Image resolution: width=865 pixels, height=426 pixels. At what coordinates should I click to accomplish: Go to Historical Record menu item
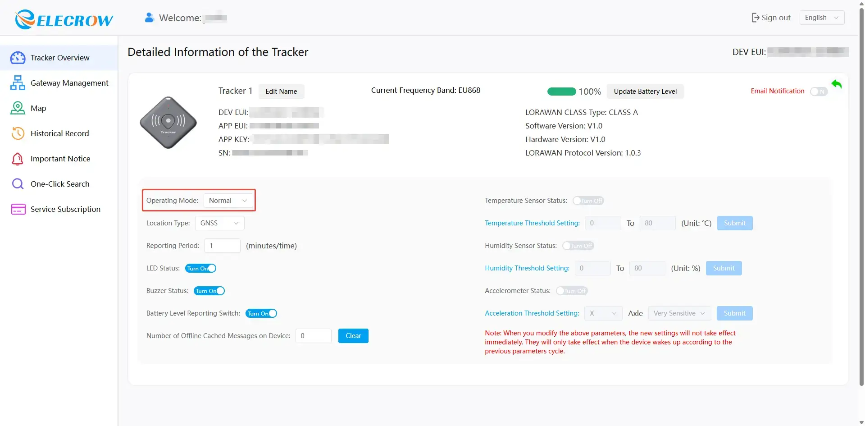coord(59,133)
